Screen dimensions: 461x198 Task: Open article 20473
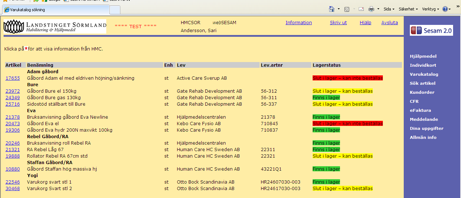click(x=13, y=124)
